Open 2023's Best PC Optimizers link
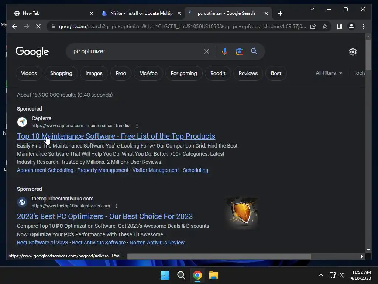378x284 pixels. 104,216
